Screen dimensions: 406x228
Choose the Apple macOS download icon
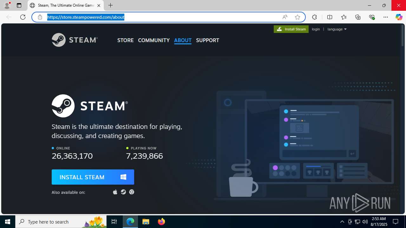(115, 192)
